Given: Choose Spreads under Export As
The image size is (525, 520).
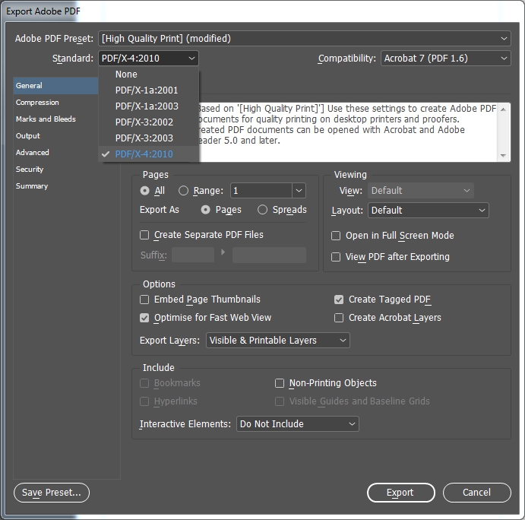Looking at the screenshot, I should pyautogui.click(x=263, y=210).
